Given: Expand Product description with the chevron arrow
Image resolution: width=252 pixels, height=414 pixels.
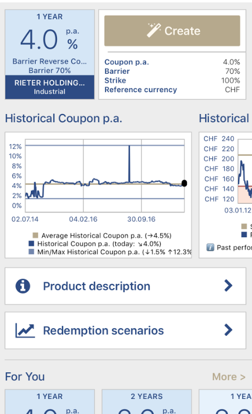Looking at the screenshot, I should tap(229, 285).
